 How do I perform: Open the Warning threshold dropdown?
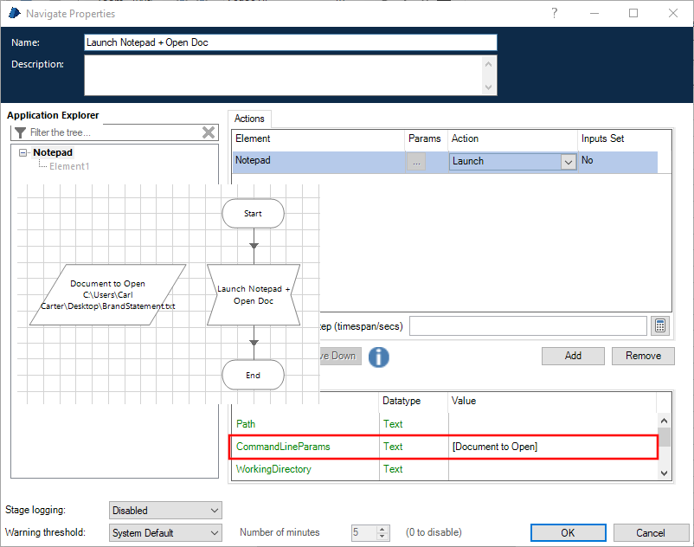point(165,533)
